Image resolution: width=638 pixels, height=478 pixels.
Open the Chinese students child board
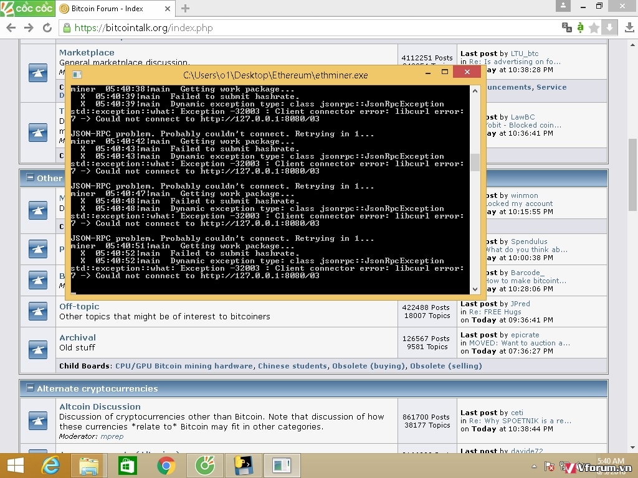(293, 366)
